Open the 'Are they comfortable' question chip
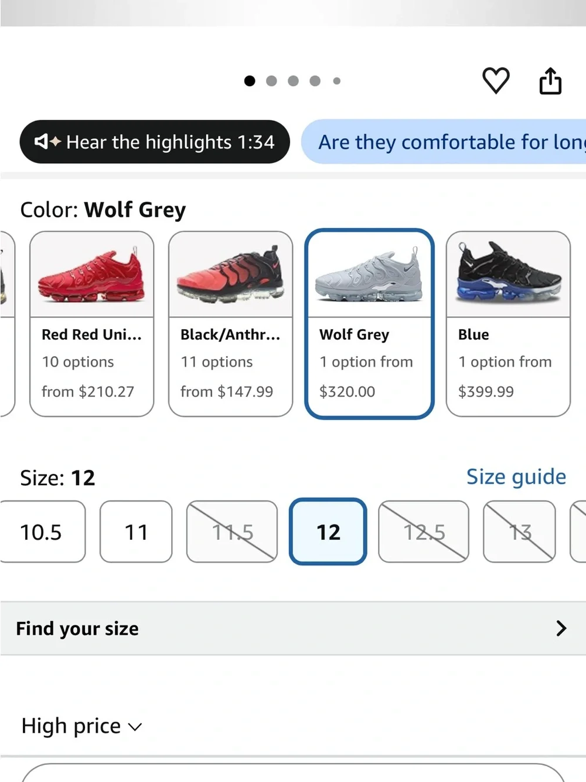Screen dimensions: 586x782 pos(444,142)
